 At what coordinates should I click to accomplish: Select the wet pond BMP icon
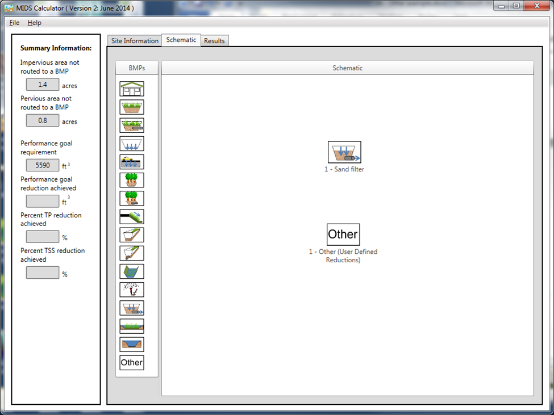pos(132,344)
